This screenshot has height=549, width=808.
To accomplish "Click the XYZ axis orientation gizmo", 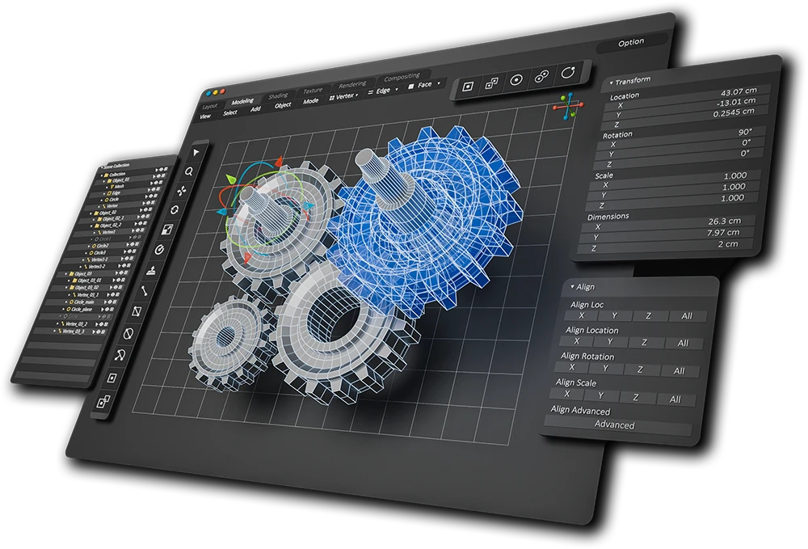I will pyautogui.click(x=569, y=106).
